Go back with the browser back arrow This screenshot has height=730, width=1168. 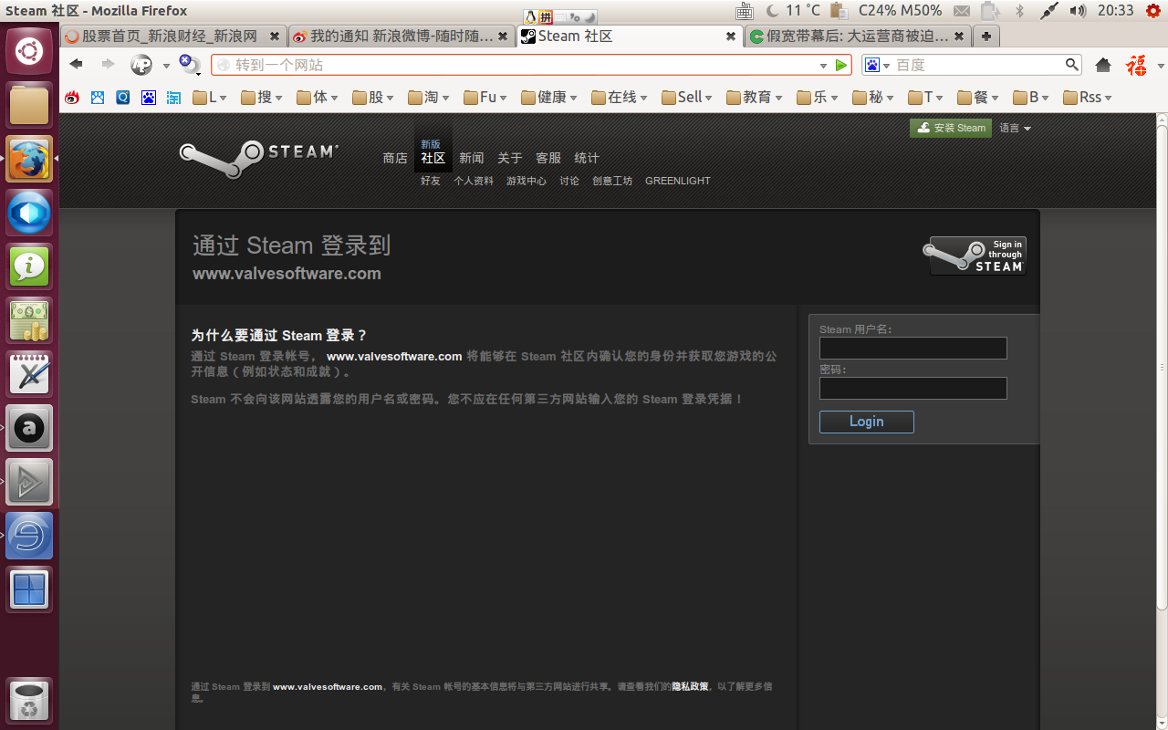pos(77,65)
